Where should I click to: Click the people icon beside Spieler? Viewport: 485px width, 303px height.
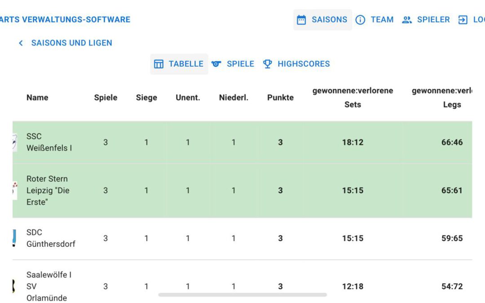pos(407,20)
